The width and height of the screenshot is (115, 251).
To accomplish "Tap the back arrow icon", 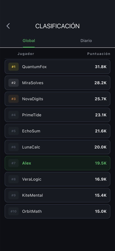I will pos(8,26).
